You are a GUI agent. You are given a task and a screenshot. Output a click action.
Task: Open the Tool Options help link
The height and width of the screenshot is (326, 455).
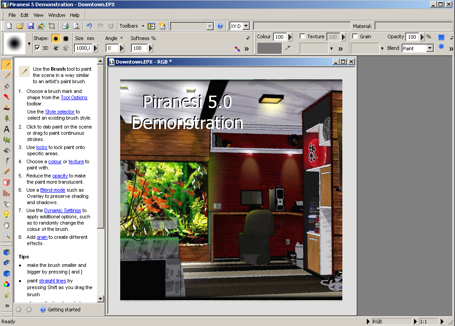click(x=74, y=98)
